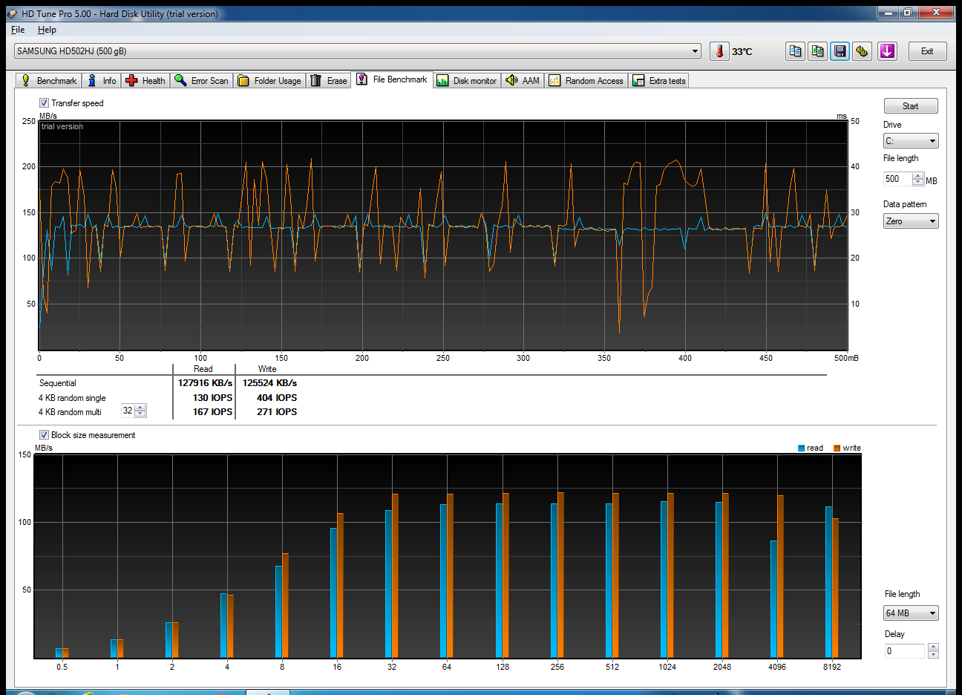Image resolution: width=962 pixels, height=695 pixels.
Task: Open the Random Access tab
Action: [586, 81]
